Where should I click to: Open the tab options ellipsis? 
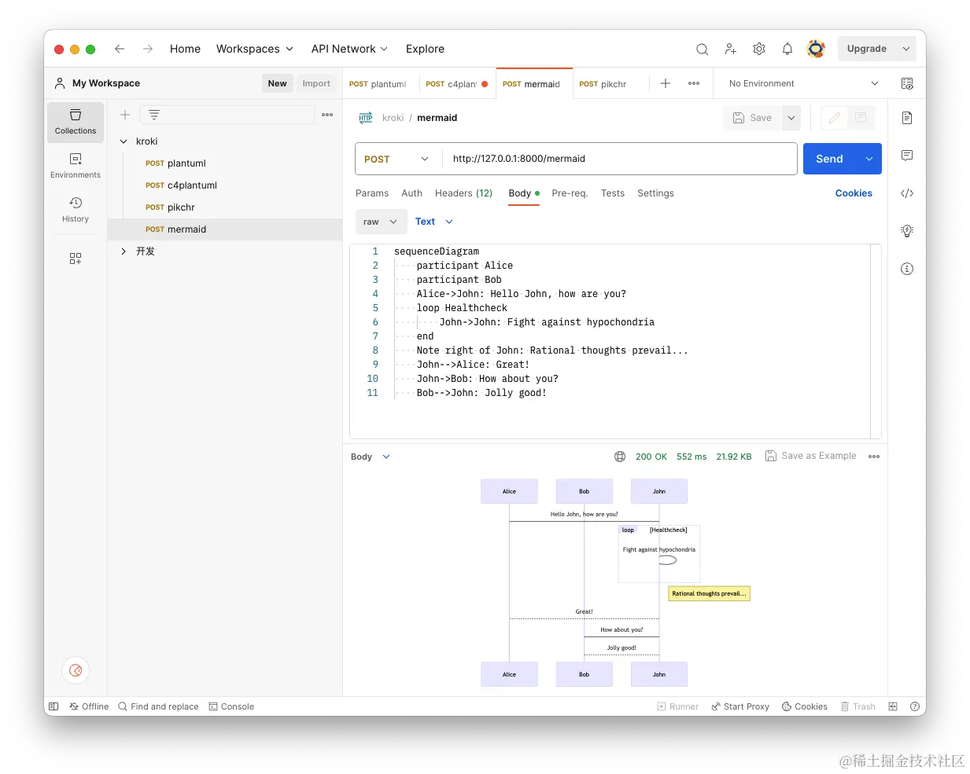coord(694,83)
